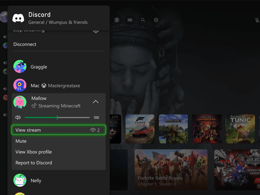The width and height of the screenshot is (260, 195).
Task: Click the eye viewer count icon
Action: click(93, 130)
